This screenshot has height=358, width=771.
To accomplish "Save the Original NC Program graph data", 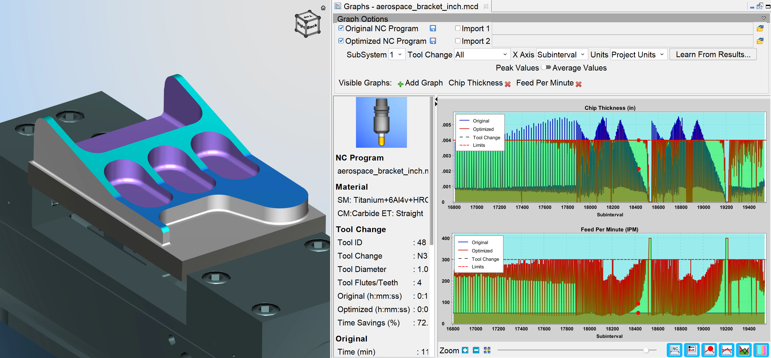I will click(x=433, y=28).
